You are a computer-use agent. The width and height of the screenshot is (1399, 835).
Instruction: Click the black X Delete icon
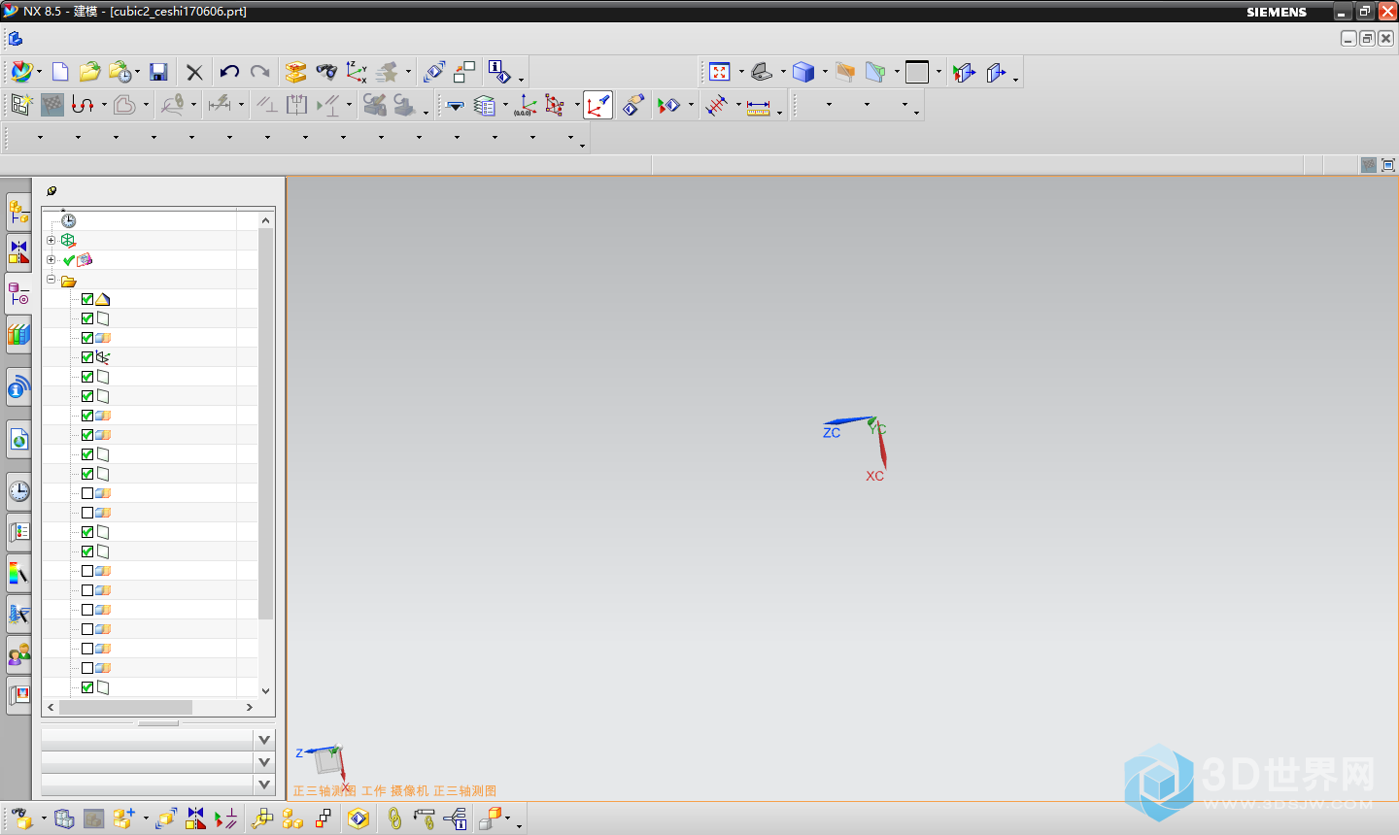click(x=194, y=72)
